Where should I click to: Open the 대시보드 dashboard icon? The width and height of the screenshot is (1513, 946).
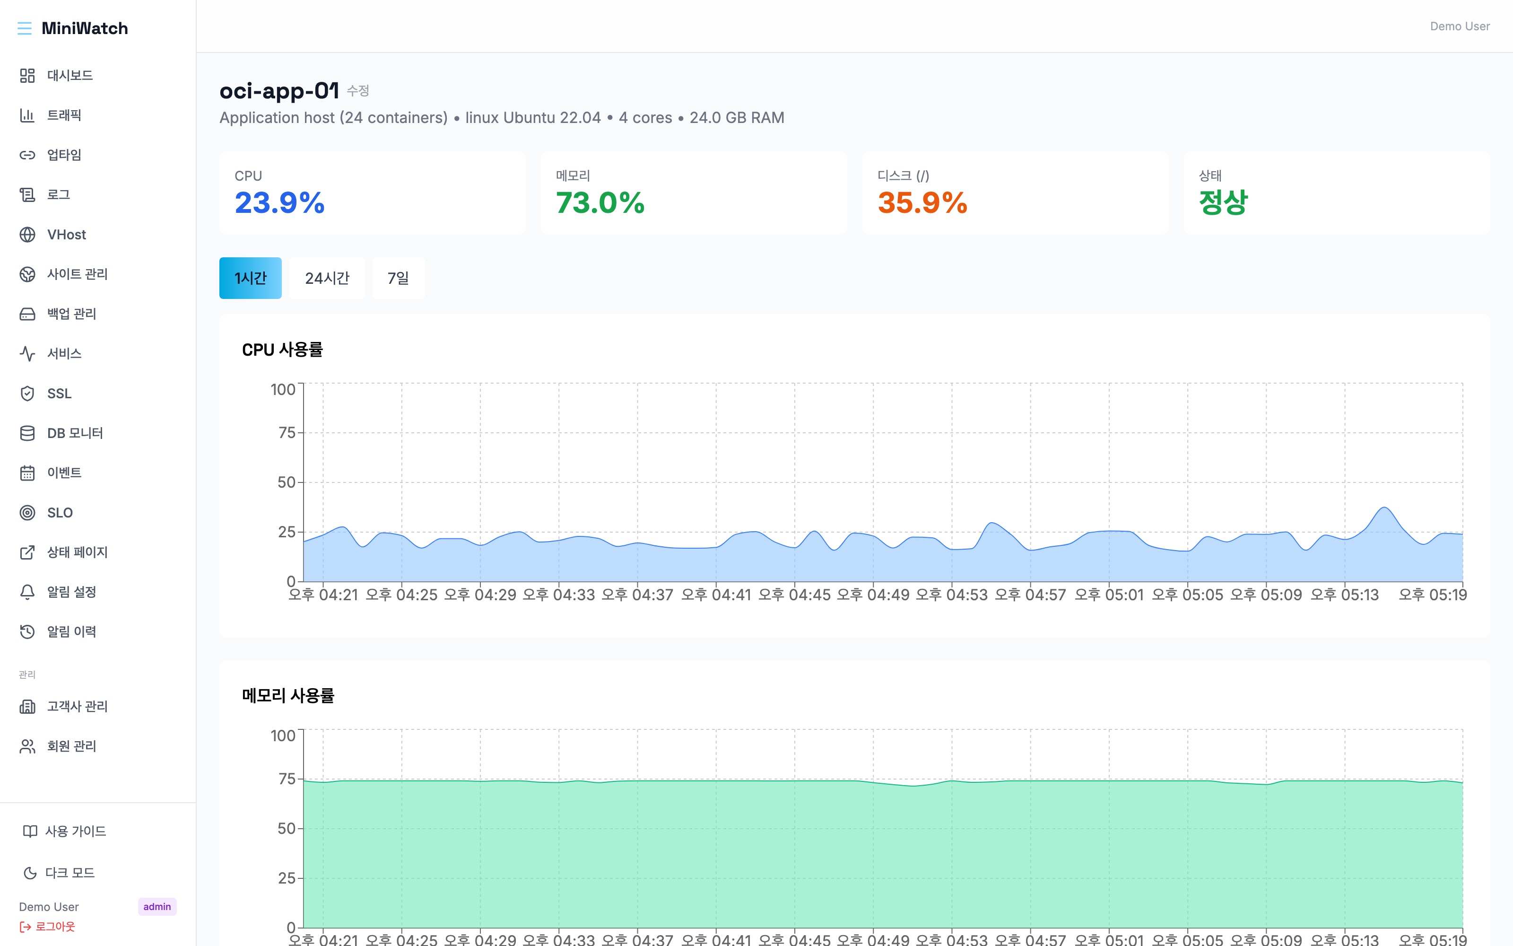pyautogui.click(x=27, y=76)
